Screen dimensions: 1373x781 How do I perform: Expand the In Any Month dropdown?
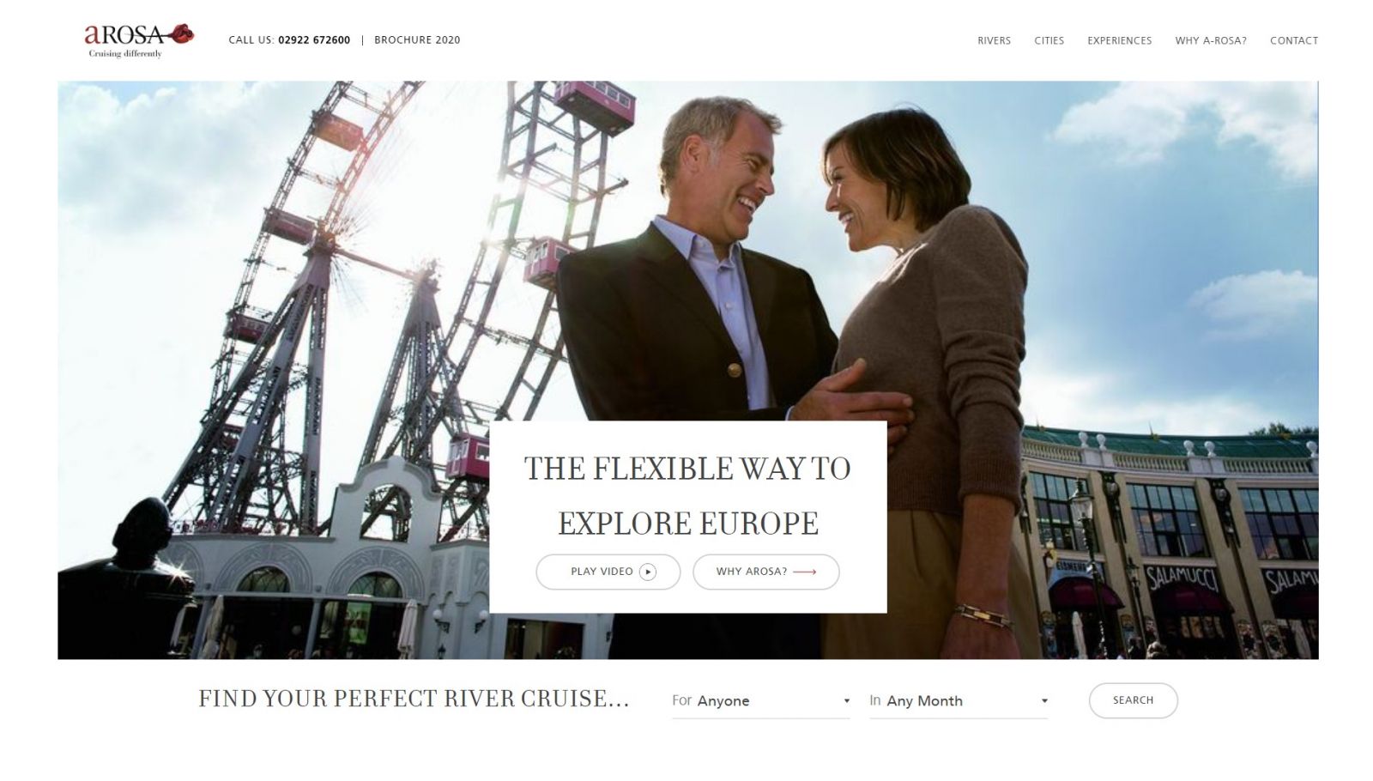[x=959, y=701]
